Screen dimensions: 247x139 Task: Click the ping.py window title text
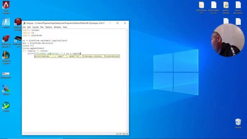(65, 23)
